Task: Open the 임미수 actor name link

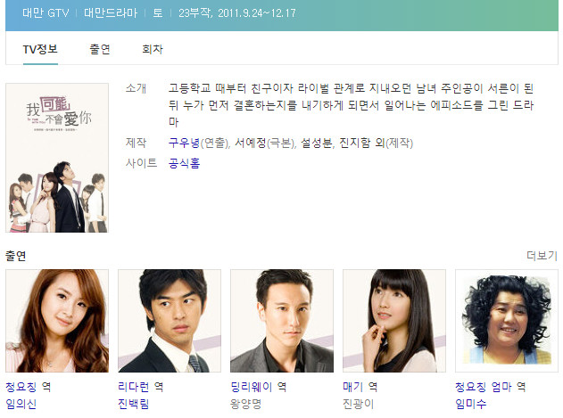Action: (471, 404)
